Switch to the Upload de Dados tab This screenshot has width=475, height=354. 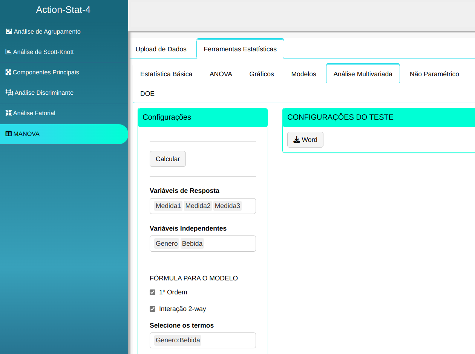pyautogui.click(x=161, y=49)
